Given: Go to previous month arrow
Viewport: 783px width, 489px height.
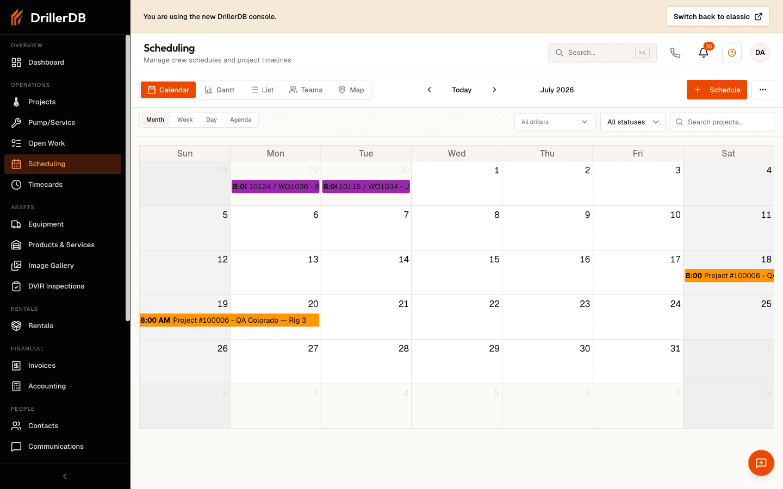Looking at the screenshot, I should click(x=429, y=90).
